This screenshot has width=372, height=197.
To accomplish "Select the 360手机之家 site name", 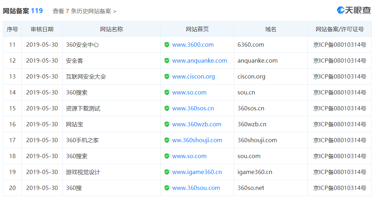I will 82,140.
